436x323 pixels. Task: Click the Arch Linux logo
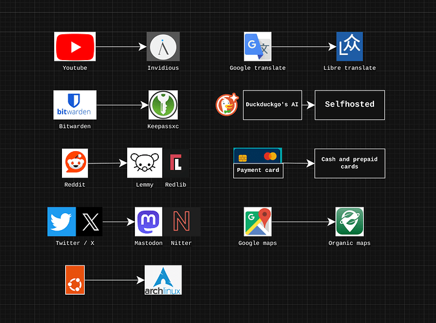pos(163,280)
